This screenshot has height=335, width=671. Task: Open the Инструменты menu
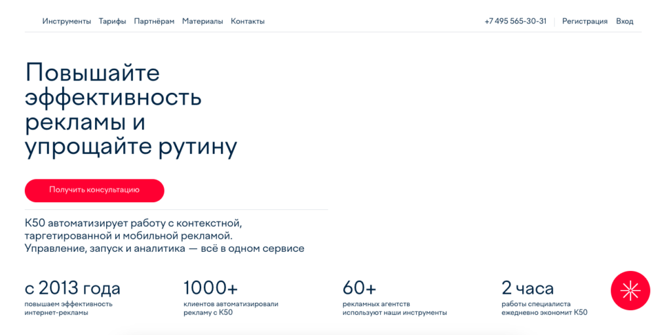tap(67, 22)
